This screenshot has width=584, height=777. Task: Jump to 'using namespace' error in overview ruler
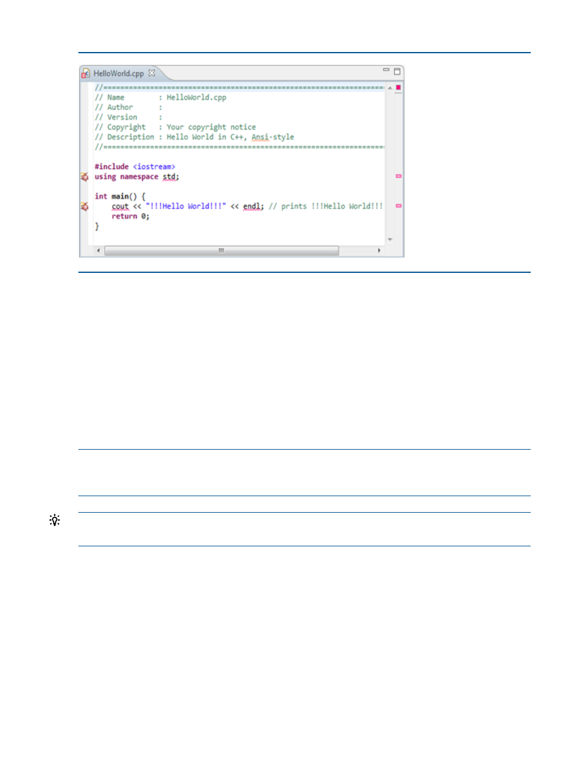399,176
